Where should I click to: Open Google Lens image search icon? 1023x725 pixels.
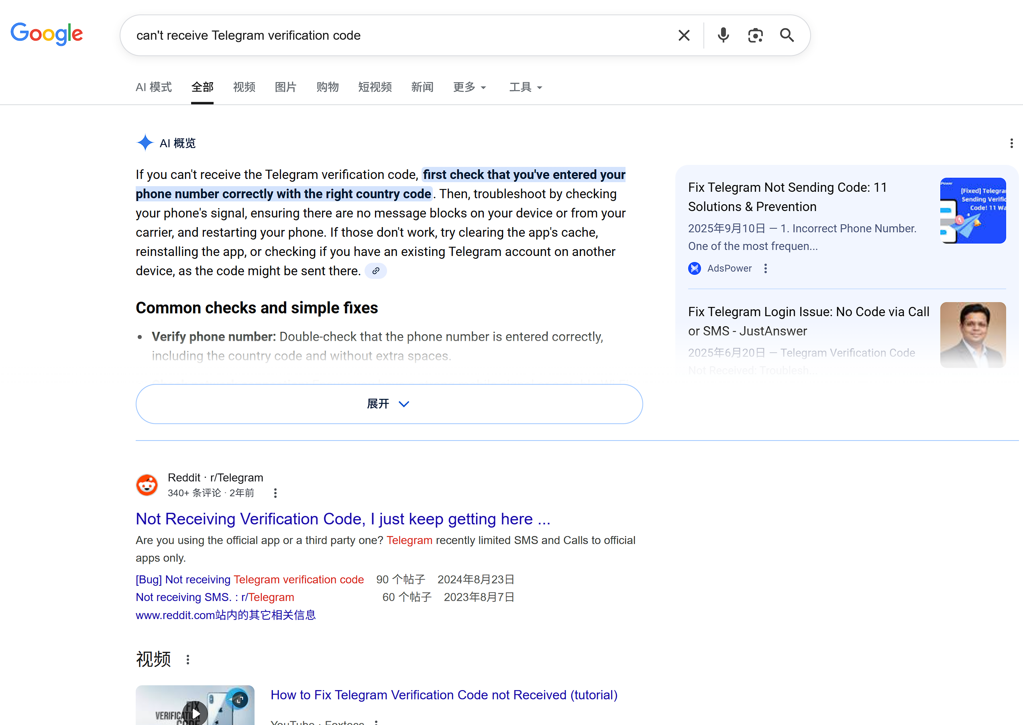[755, 35]
